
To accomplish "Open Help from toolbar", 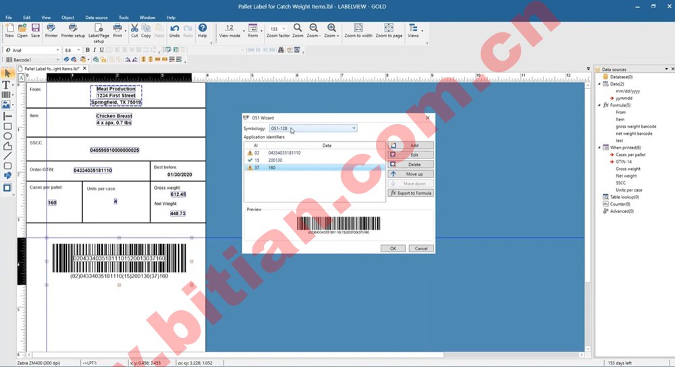I will [202, 31].
